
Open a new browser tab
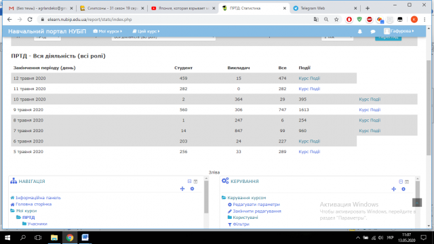[x=368, y=8]
